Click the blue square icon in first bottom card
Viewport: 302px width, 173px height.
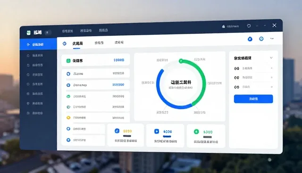click(117, 131)
